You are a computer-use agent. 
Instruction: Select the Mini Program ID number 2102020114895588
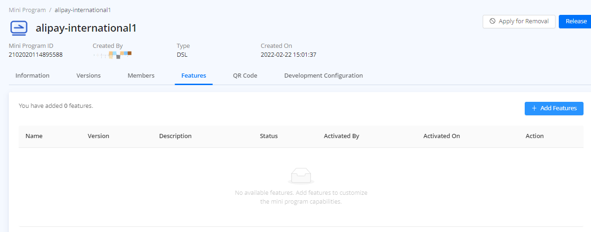[35, 55]
